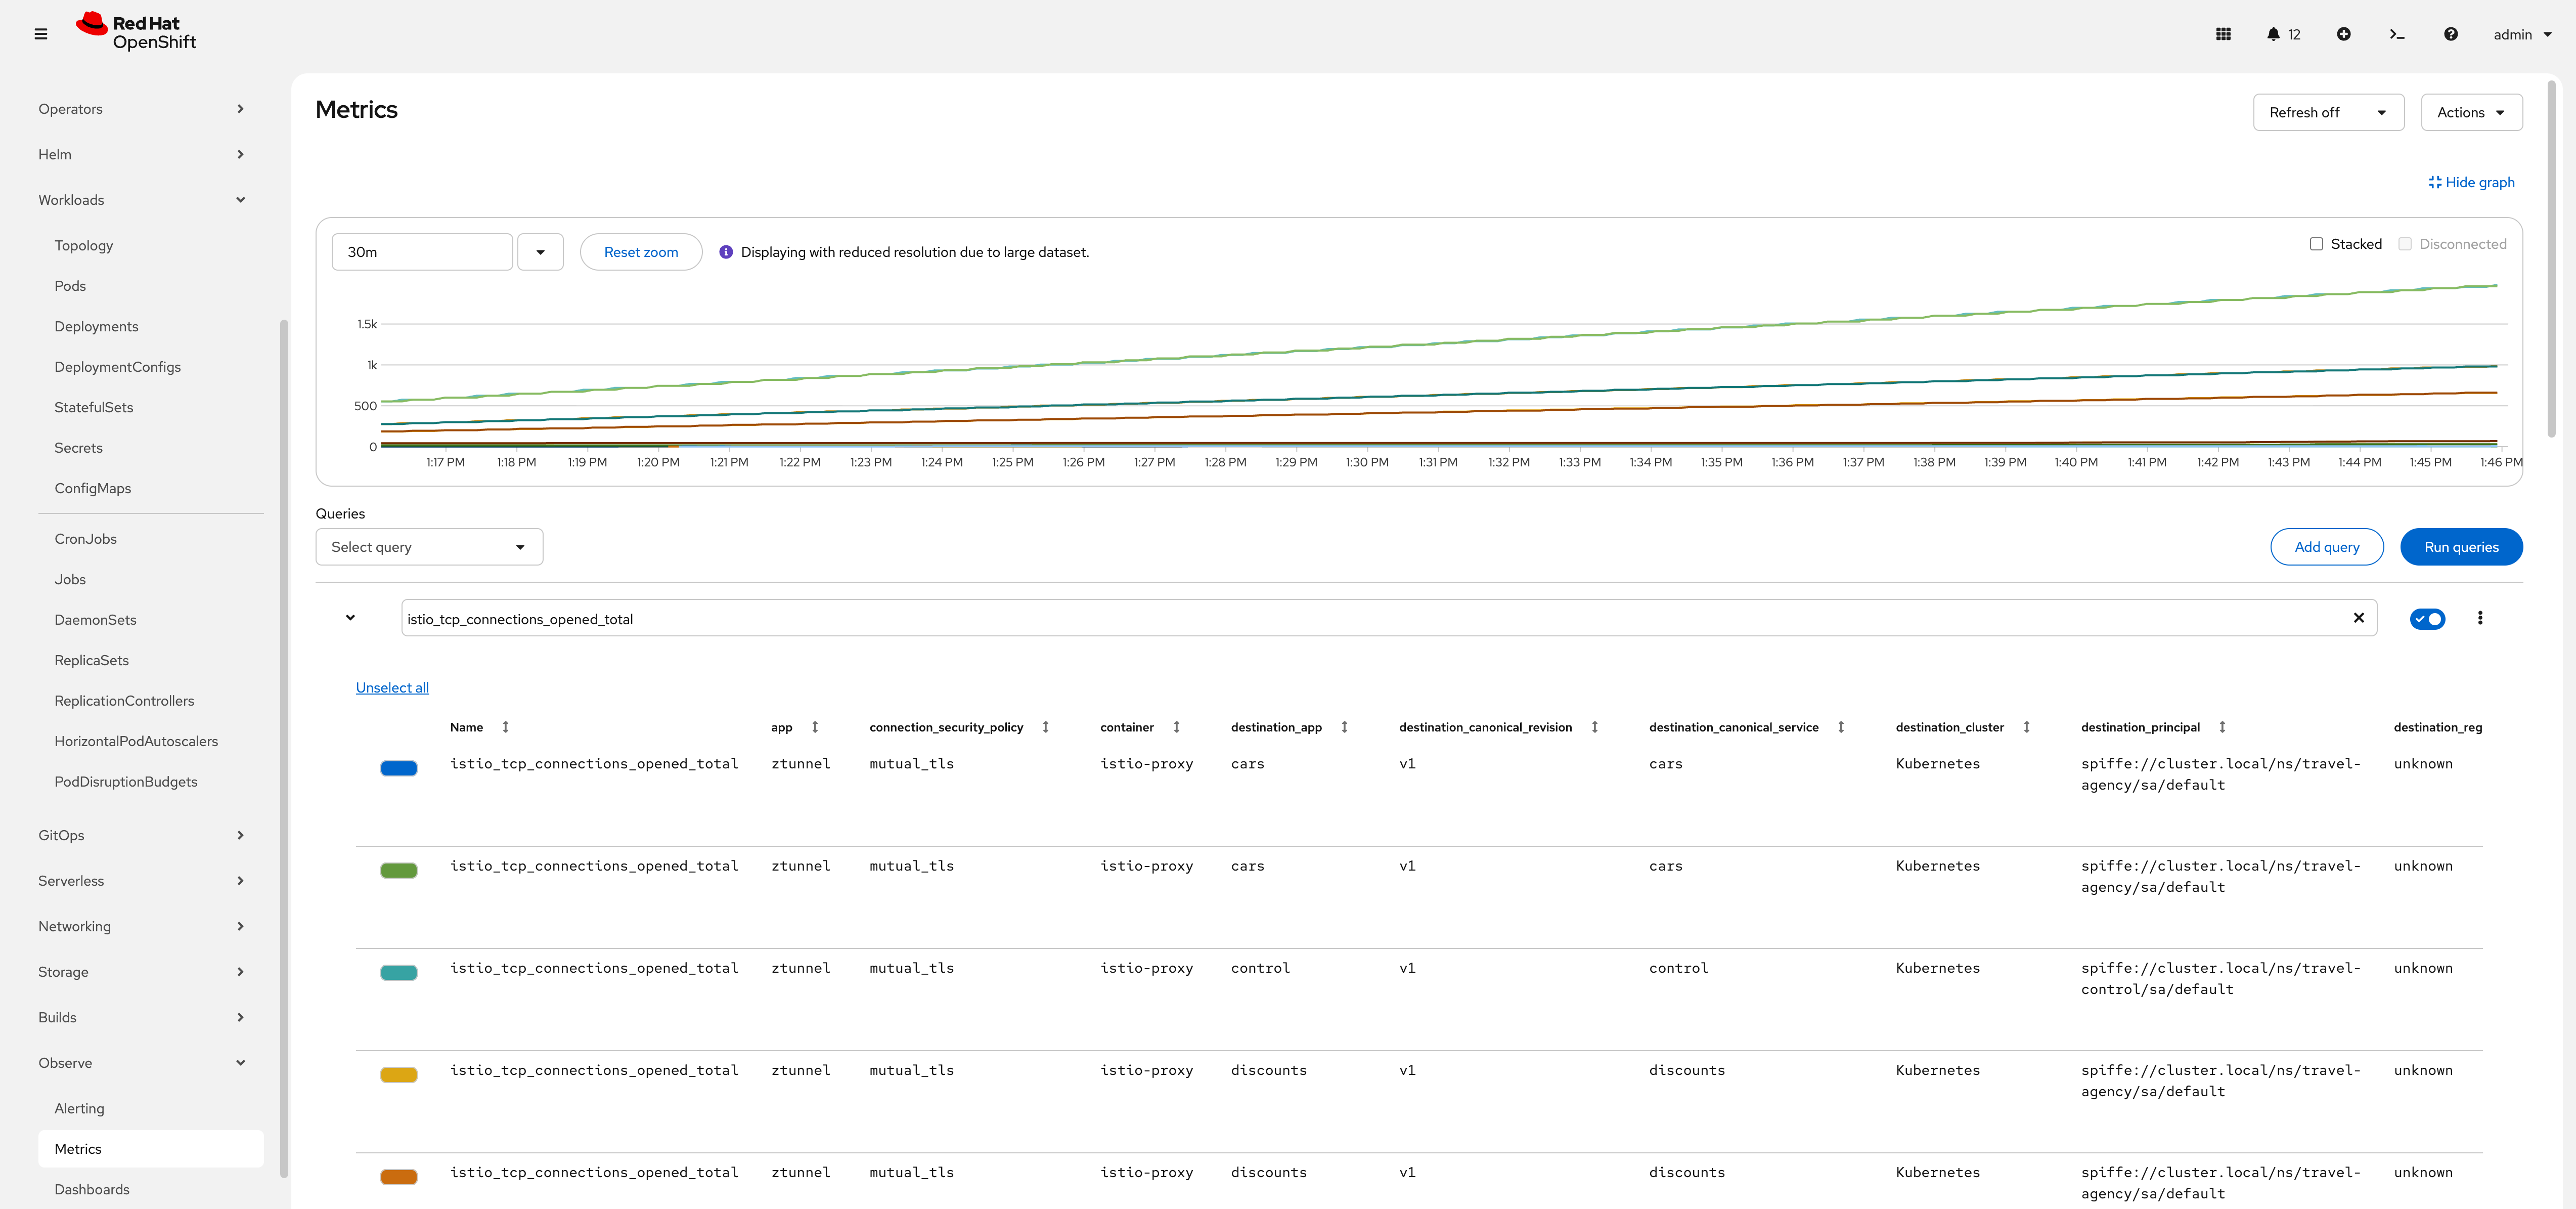Clear the query with the X icon

(2359, 618)
